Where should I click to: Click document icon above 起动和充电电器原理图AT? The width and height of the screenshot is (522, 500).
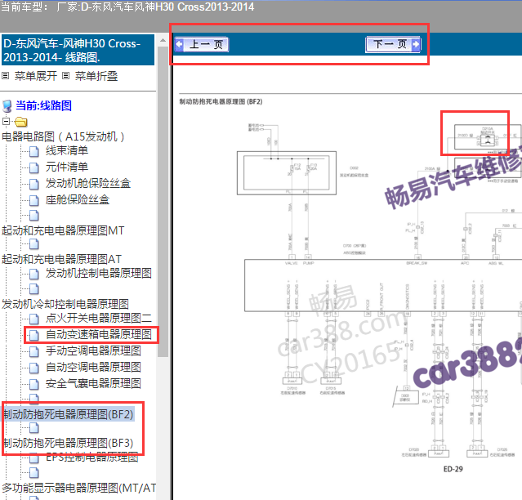(34, 244)
